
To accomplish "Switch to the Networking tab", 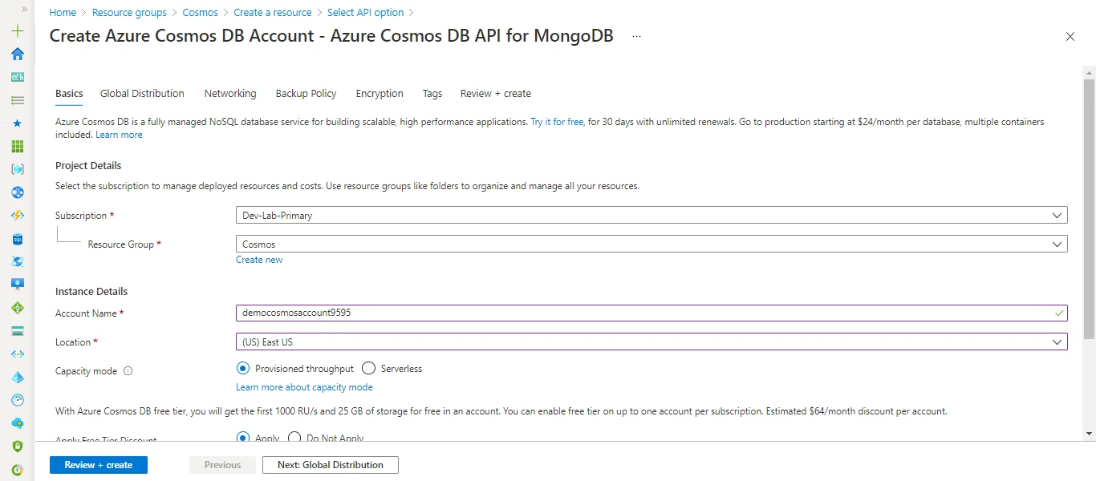I will point(229,93).
